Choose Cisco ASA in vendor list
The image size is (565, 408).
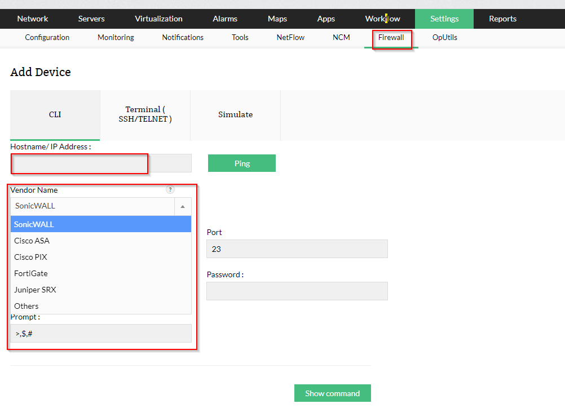101,241
